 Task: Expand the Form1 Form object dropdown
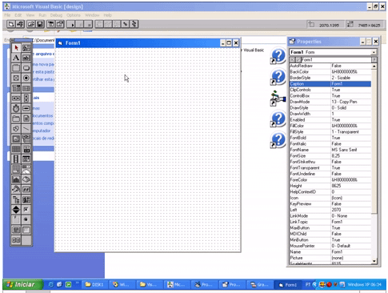tap(374, 52)
